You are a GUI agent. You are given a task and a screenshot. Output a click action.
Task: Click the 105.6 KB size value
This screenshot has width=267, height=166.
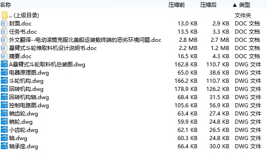[186, 106]
